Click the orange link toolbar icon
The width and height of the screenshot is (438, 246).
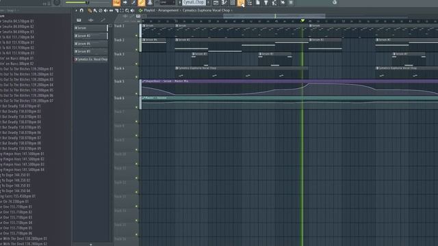[142, 3]
